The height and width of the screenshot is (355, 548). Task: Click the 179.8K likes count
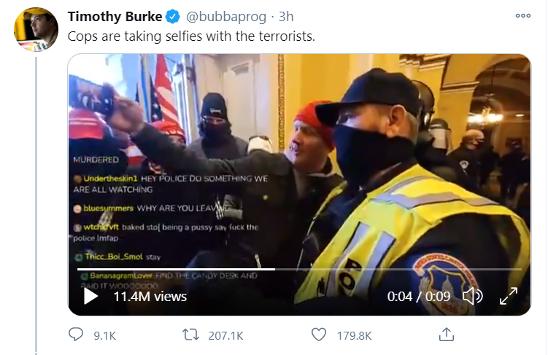coord(354,336)
